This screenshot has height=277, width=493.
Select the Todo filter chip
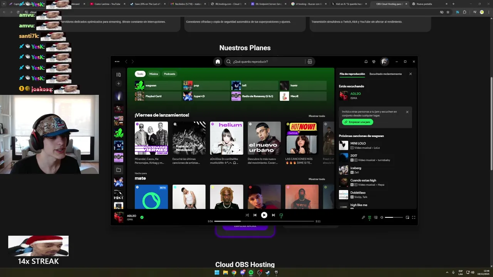tap(140, 74)
